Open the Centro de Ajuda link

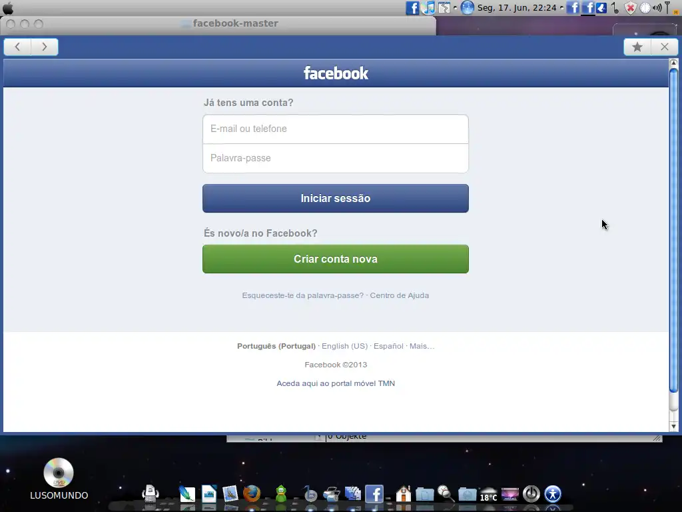pos(400,295)
